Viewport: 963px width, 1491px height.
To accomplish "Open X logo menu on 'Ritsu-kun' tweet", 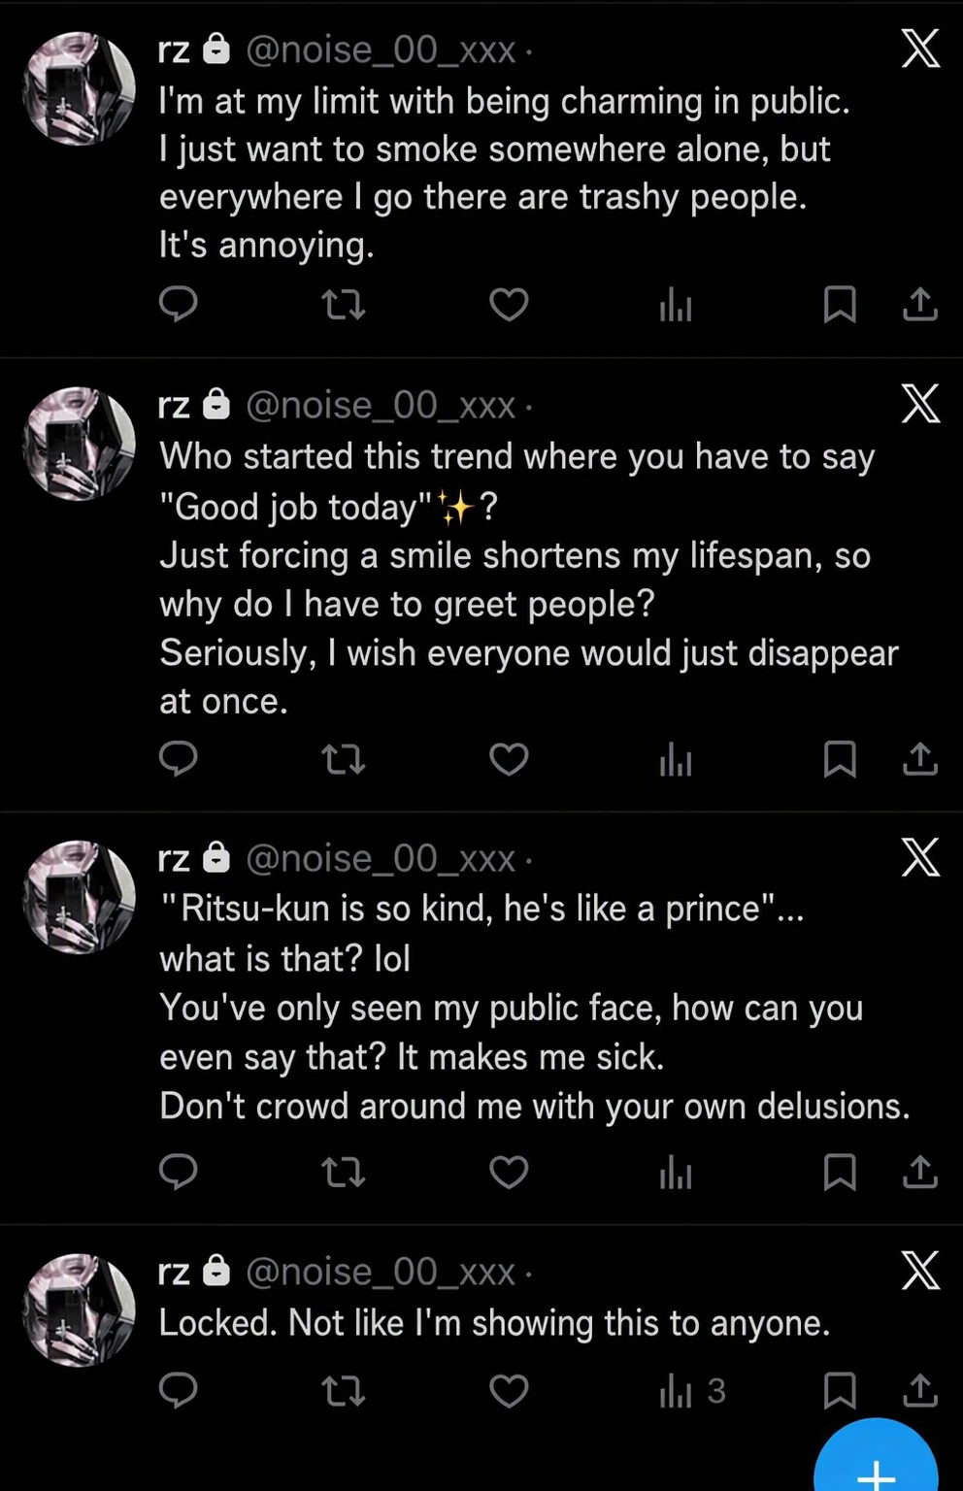I will click(x=920, y=857).
